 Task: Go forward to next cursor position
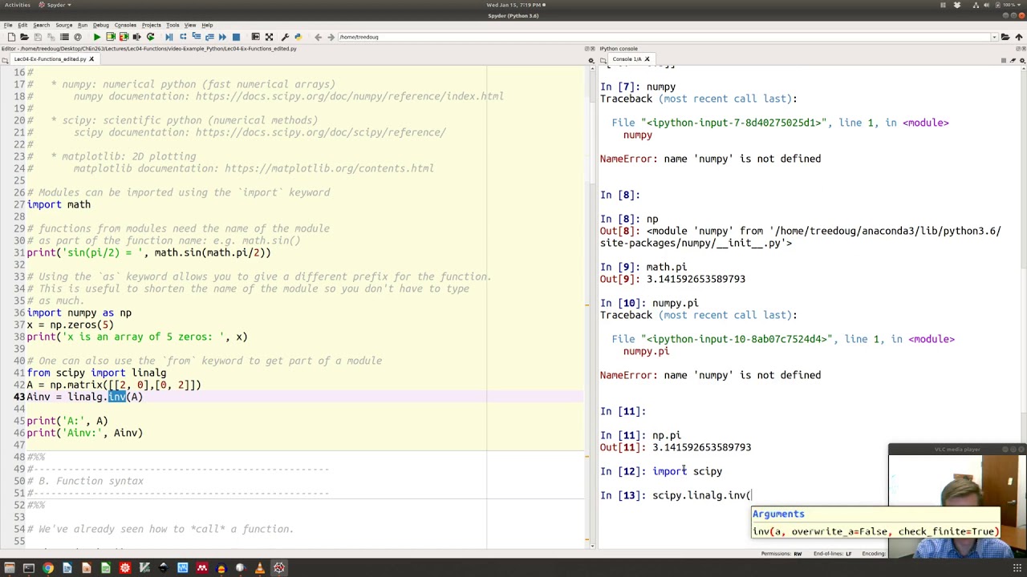331,37
